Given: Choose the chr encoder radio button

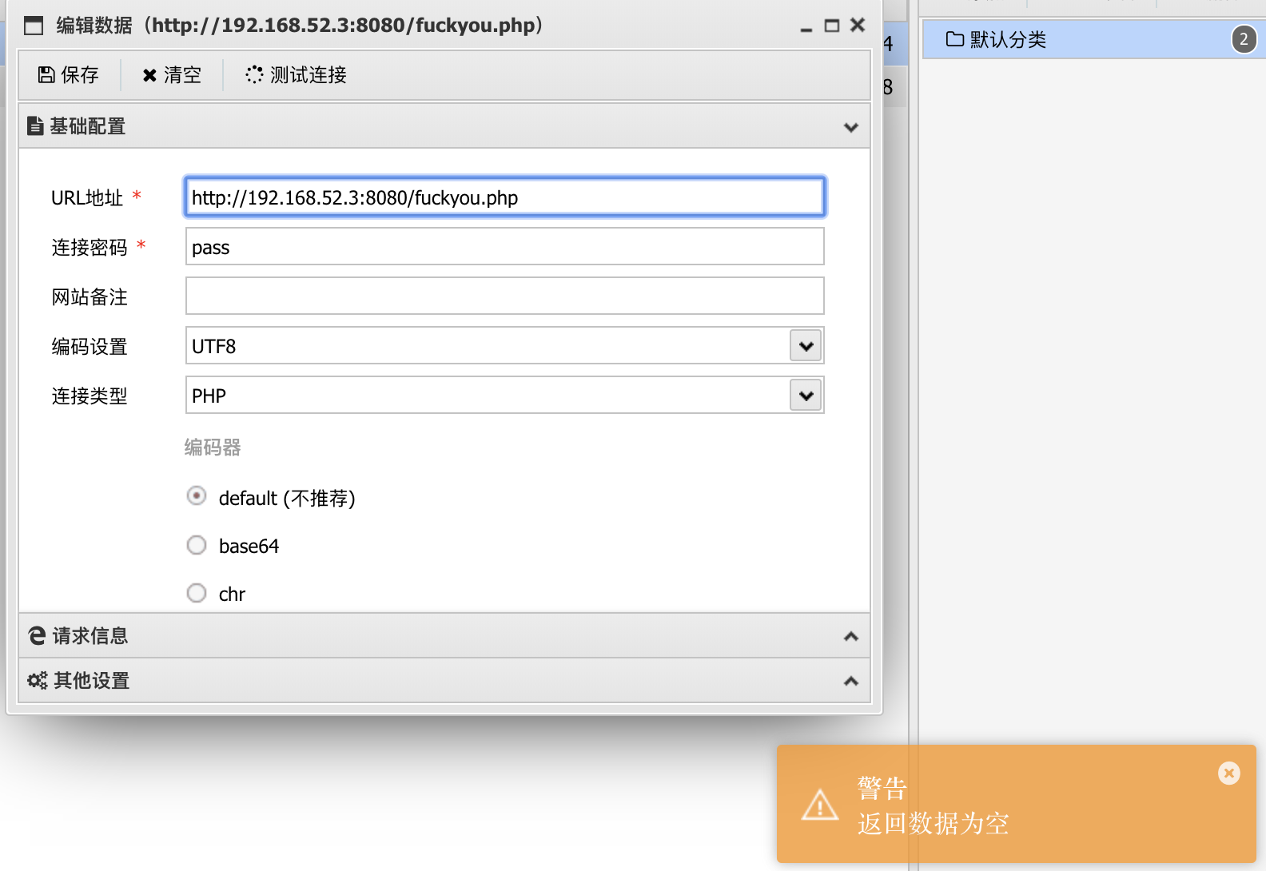Looking at the screenshot, I should [x=197, y=593].
